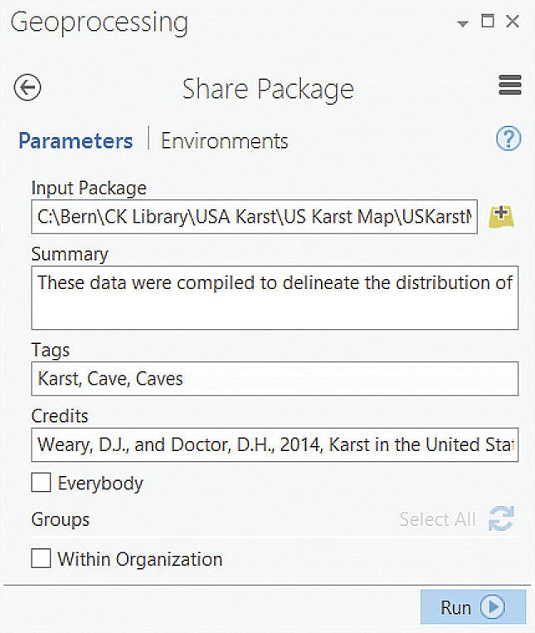The image size is (535, 633).
Task: Click the Tags field with Karst, Cave
Action: point(274,379)
